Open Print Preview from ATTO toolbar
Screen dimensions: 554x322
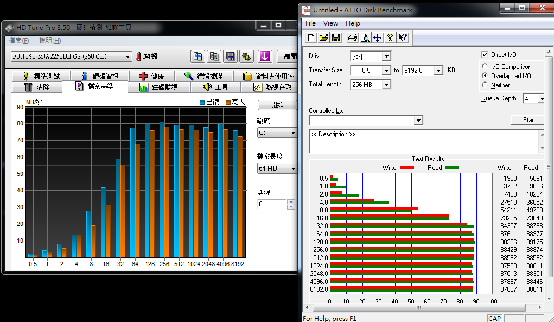click(x=365, y=37)
